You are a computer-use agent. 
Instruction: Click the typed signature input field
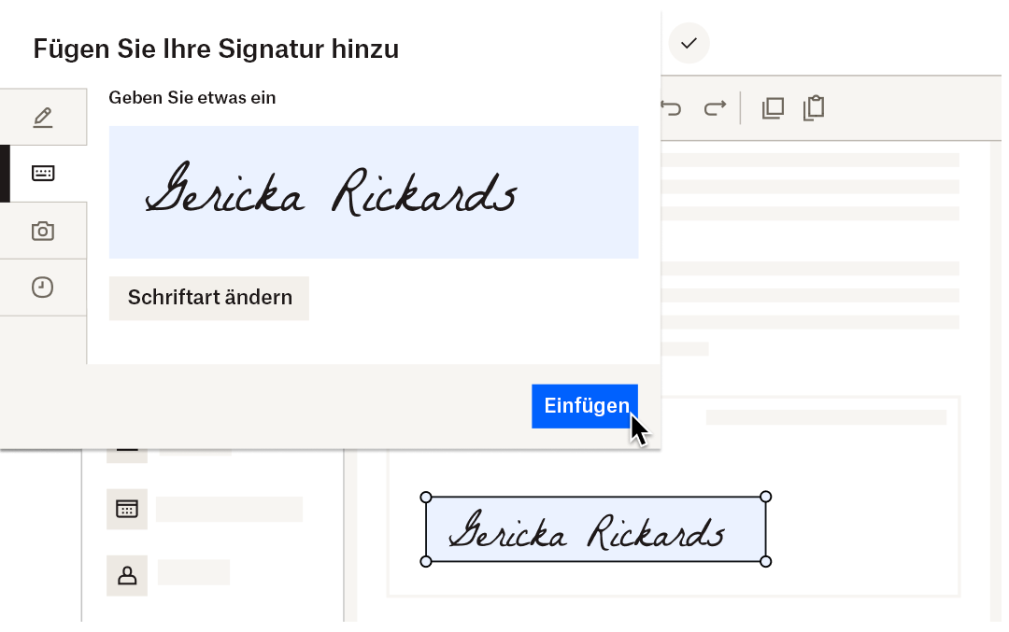[x=374, y=192]
